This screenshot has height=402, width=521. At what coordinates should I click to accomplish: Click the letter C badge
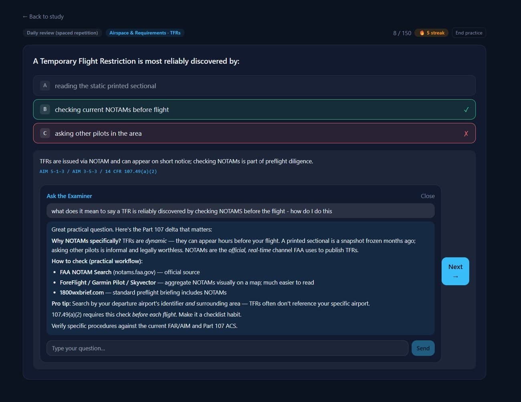[x=45, y=133]
